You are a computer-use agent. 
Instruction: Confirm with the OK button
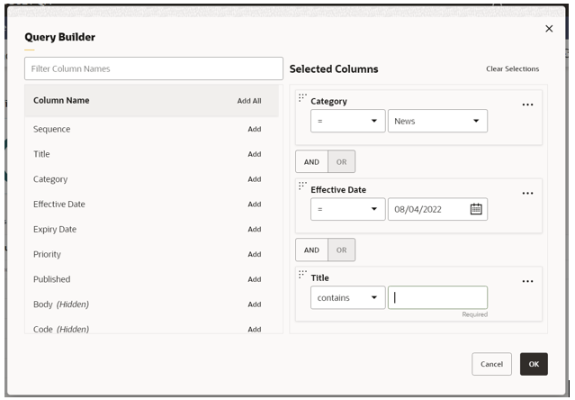point(534,364)
